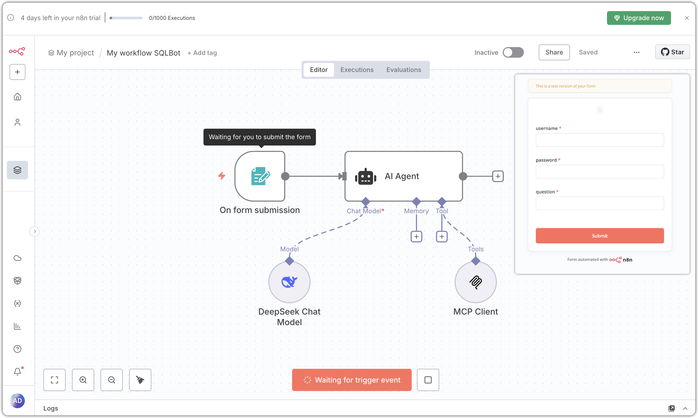
Task: Open the DeepSeek Chat Model node
Action: coord(289,282)
